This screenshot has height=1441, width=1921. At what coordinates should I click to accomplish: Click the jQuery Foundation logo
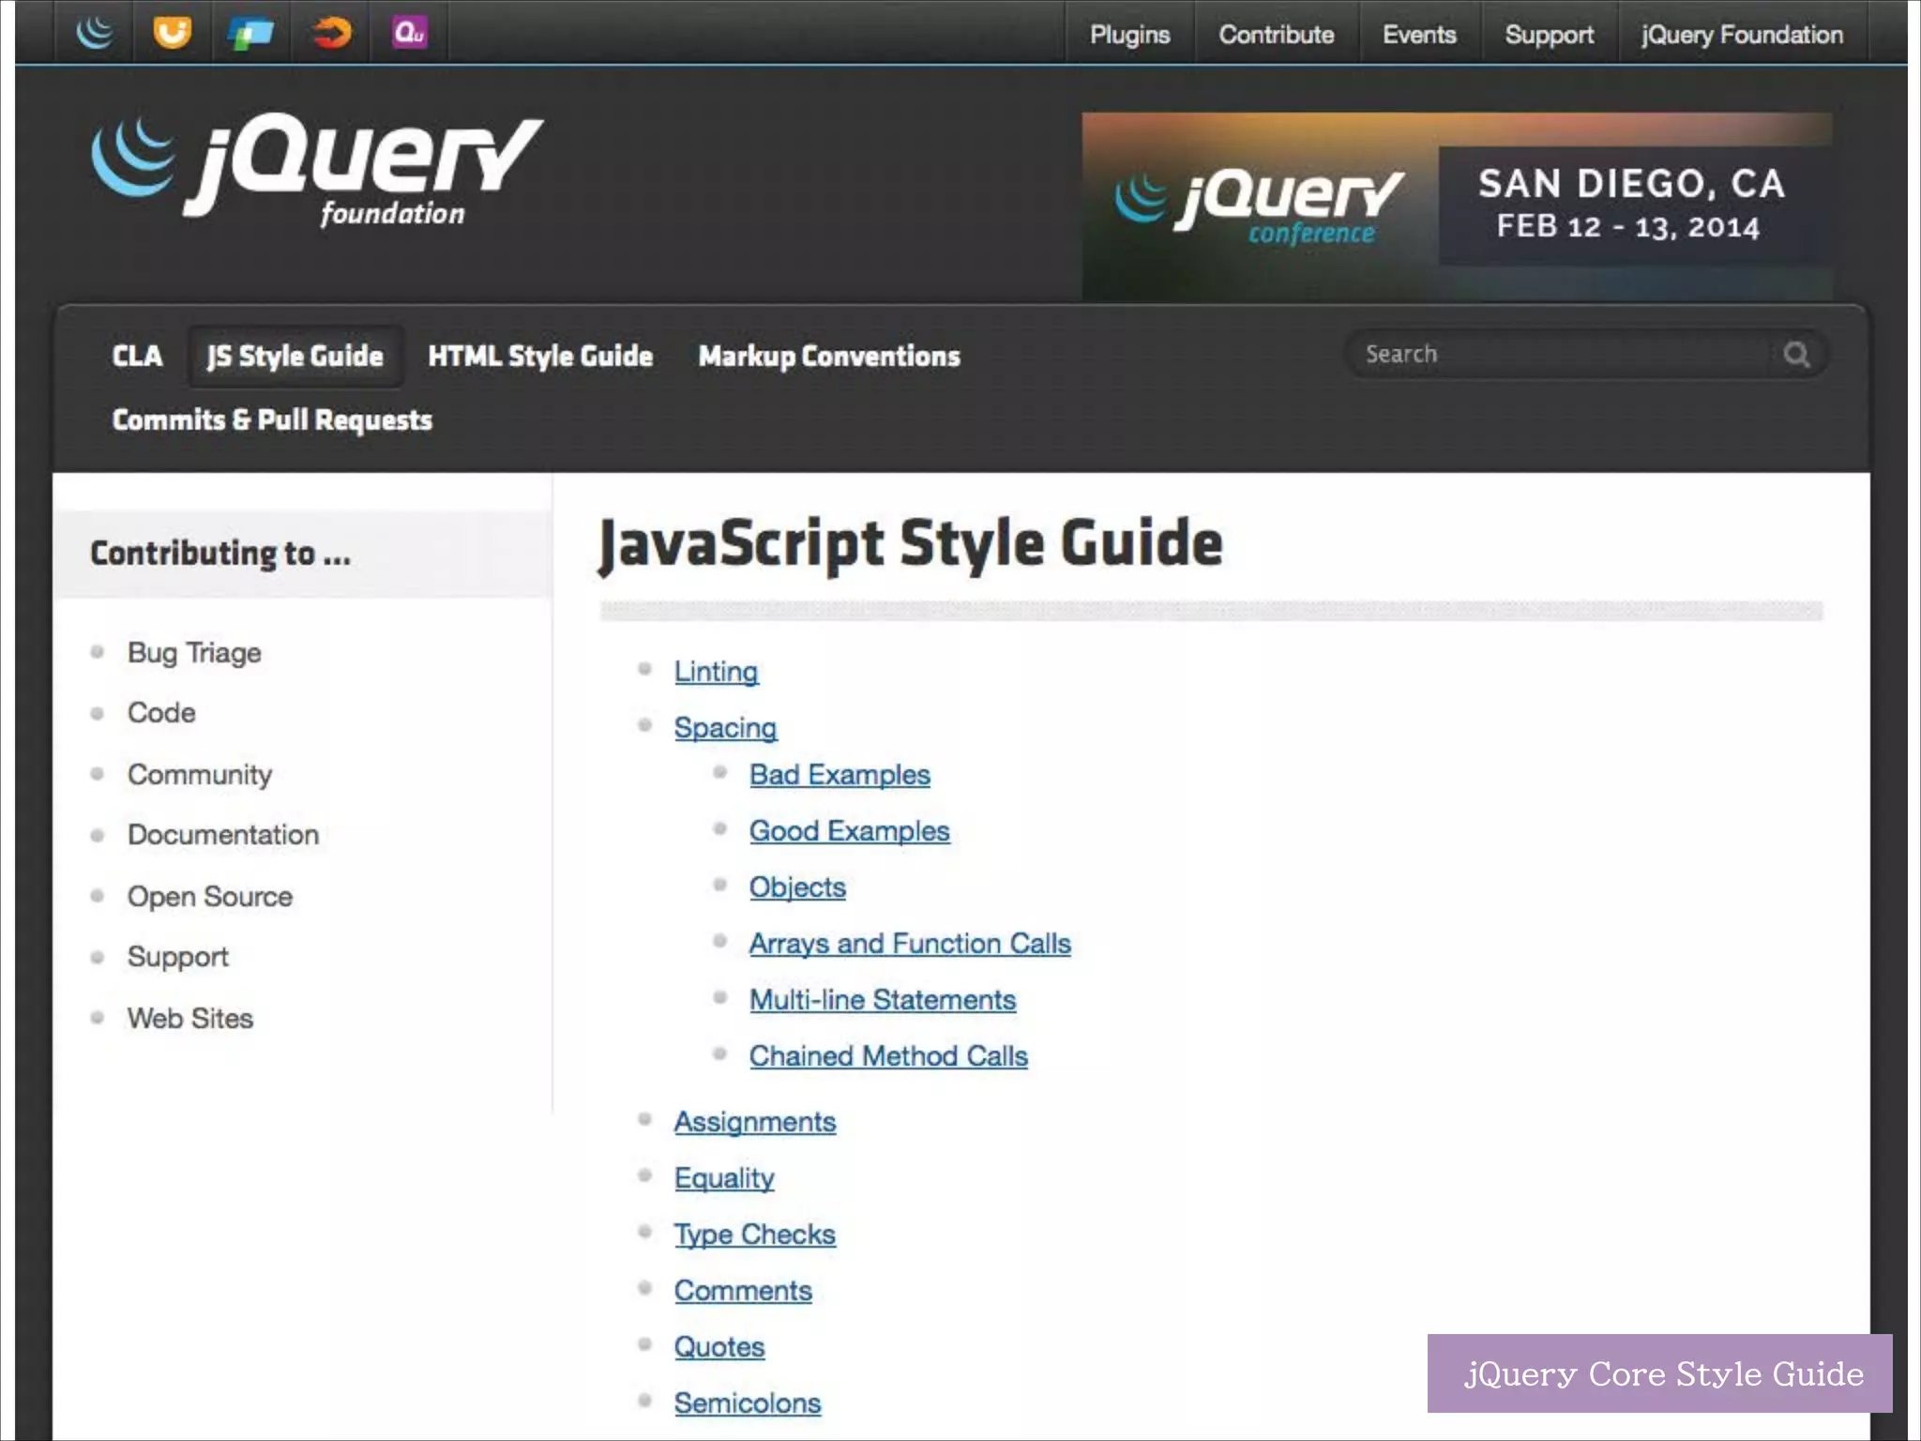pyautogui.click(x=317, y=172)
